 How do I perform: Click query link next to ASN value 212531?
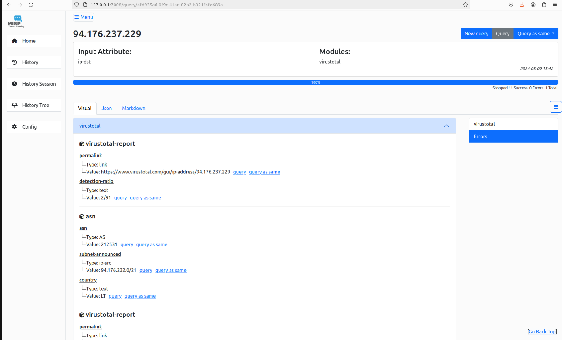[x=127, y=244]
